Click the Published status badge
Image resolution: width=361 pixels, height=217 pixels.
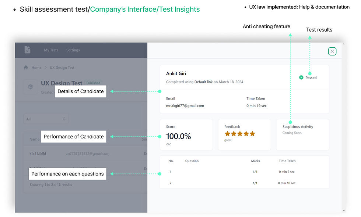coord(93,83)
